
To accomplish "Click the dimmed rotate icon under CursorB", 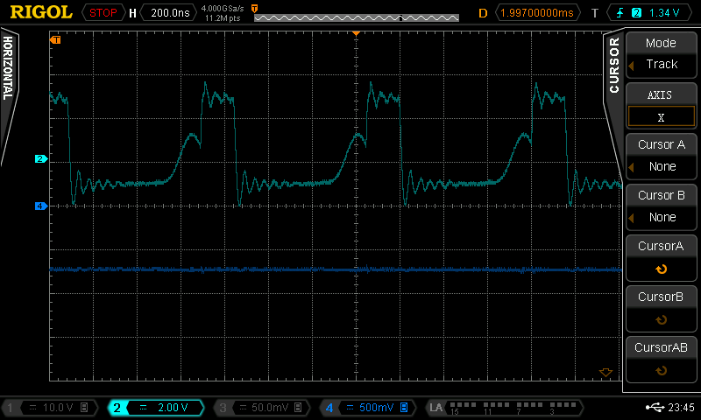I will click(x=661, y=320).
